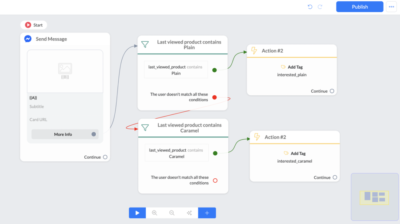Click Send Message Continue connector circle
400x224 pixels.
click(105, 157)
